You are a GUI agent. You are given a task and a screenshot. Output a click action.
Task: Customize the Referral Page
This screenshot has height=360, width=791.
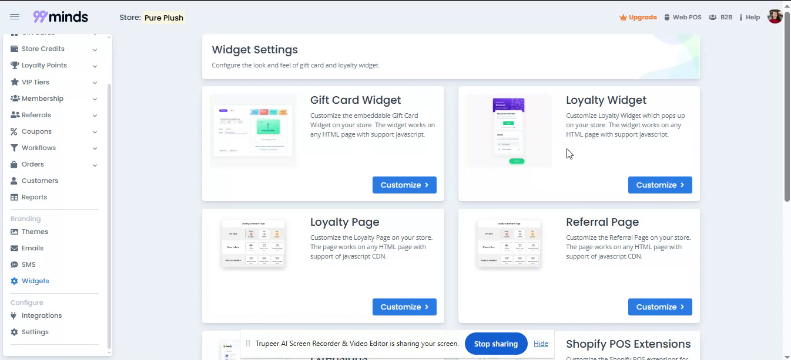660,307
